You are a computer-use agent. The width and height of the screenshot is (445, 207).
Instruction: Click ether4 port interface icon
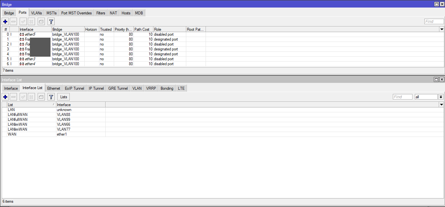click(x=22, y=64)
